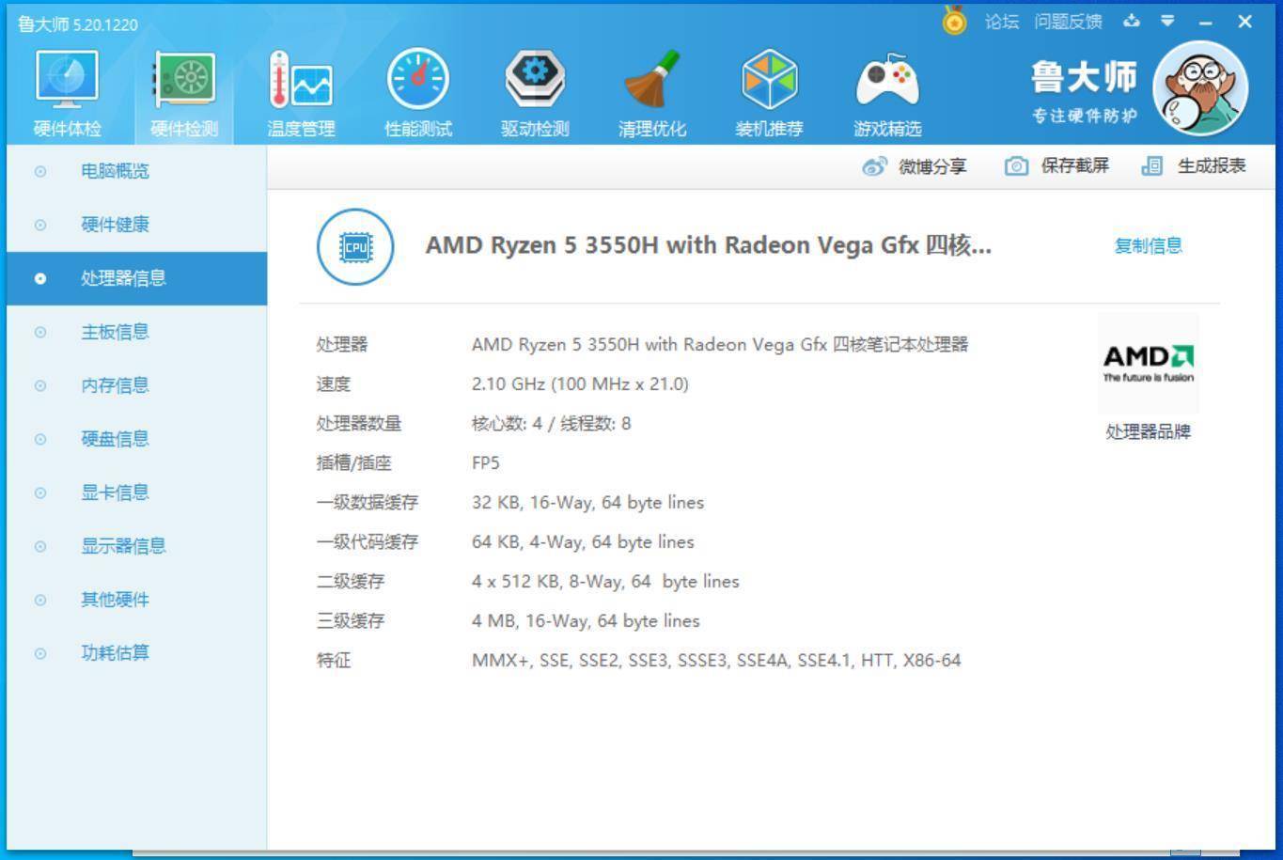Image resolution: width=1283 pixels, height=860 pixels.
Task: Select 主板信息 in sidebar
Action: pos(136,332)
